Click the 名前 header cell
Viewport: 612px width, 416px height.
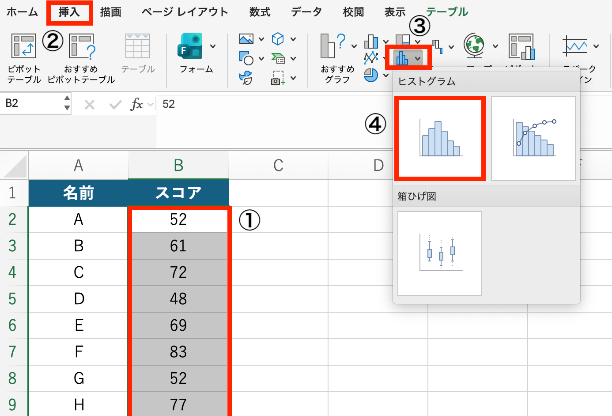pos(79,193)
